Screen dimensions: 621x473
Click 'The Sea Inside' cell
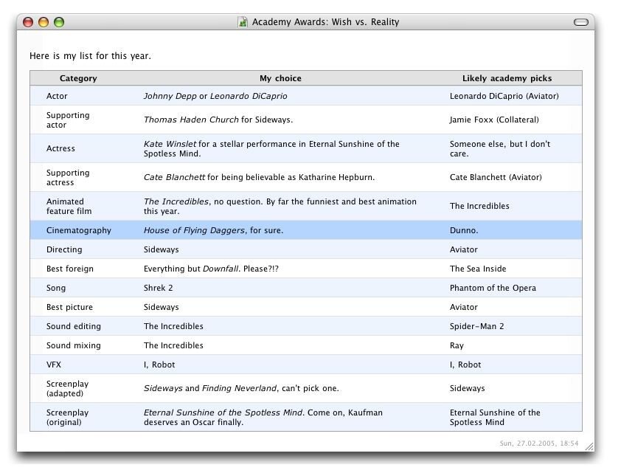point(478,269)
